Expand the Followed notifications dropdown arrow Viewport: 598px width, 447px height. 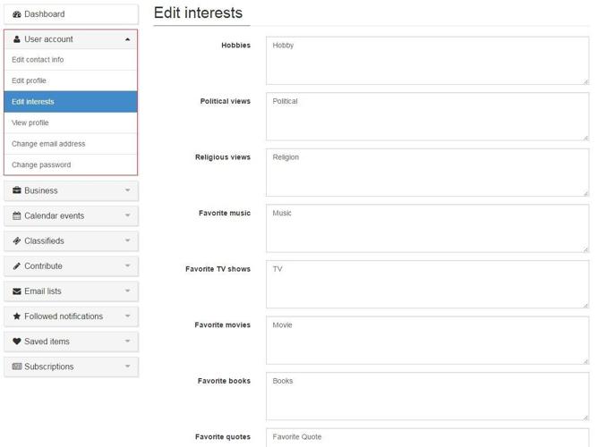point(127,316)
